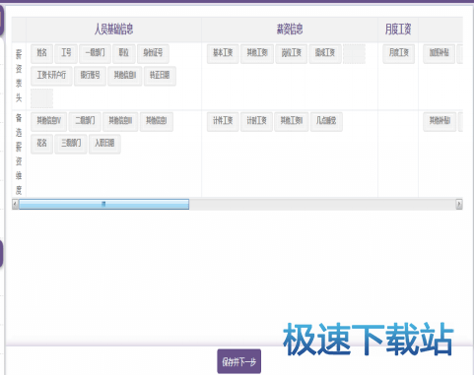The width and height of the screenshot is (474, 376).
Task: Click the scrollbar left arrow
Action: (15, 205)
